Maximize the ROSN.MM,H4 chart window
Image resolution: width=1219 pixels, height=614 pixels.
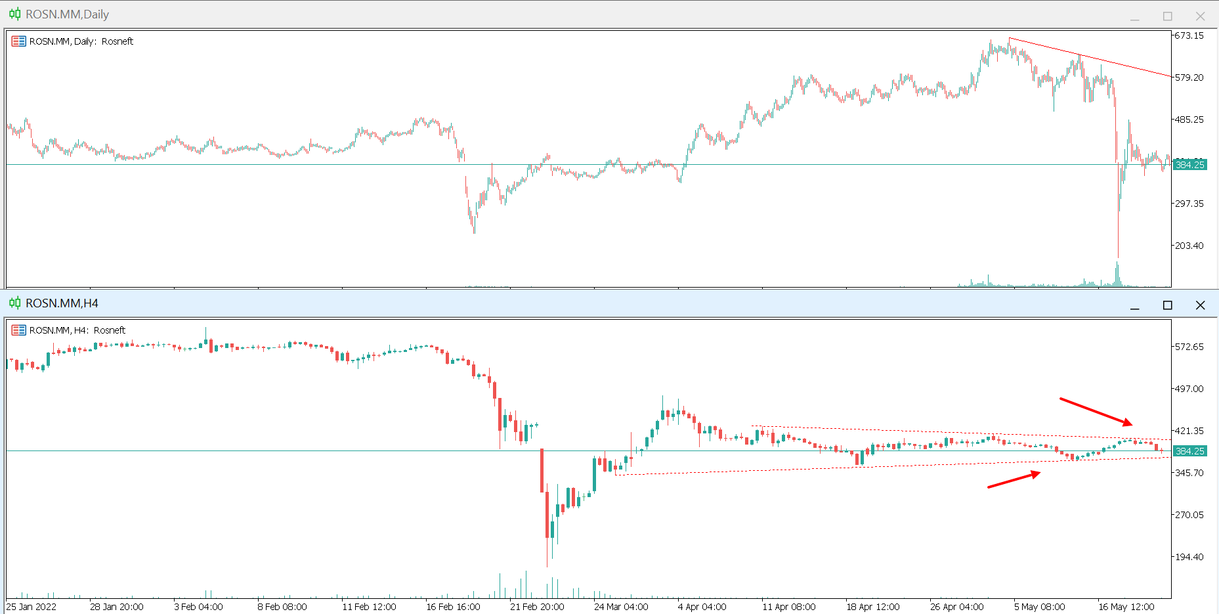1167,305
